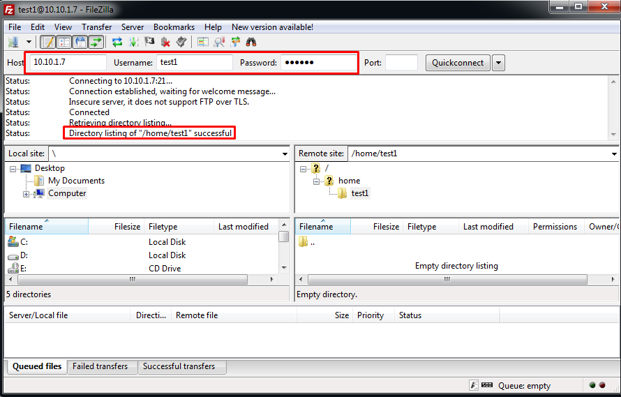Open the Quickconnect history dropdown

point(499,63)
